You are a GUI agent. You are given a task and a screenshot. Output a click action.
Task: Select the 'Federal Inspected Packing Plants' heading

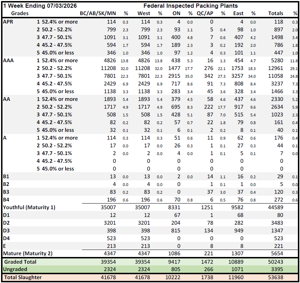(190, 6)
